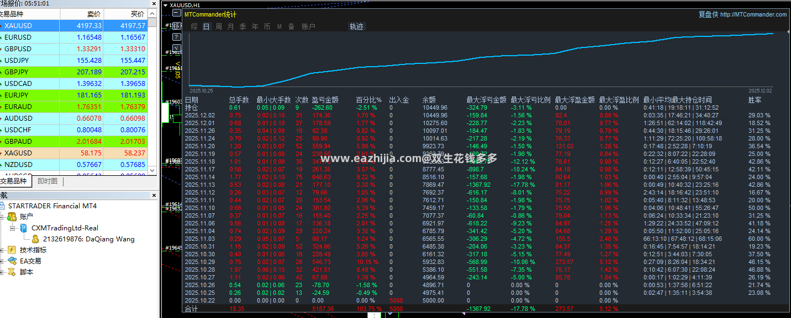Select the CXMTradingLtd-Real tree item
This screenshot has width=791, height=318.
point(65,228)
